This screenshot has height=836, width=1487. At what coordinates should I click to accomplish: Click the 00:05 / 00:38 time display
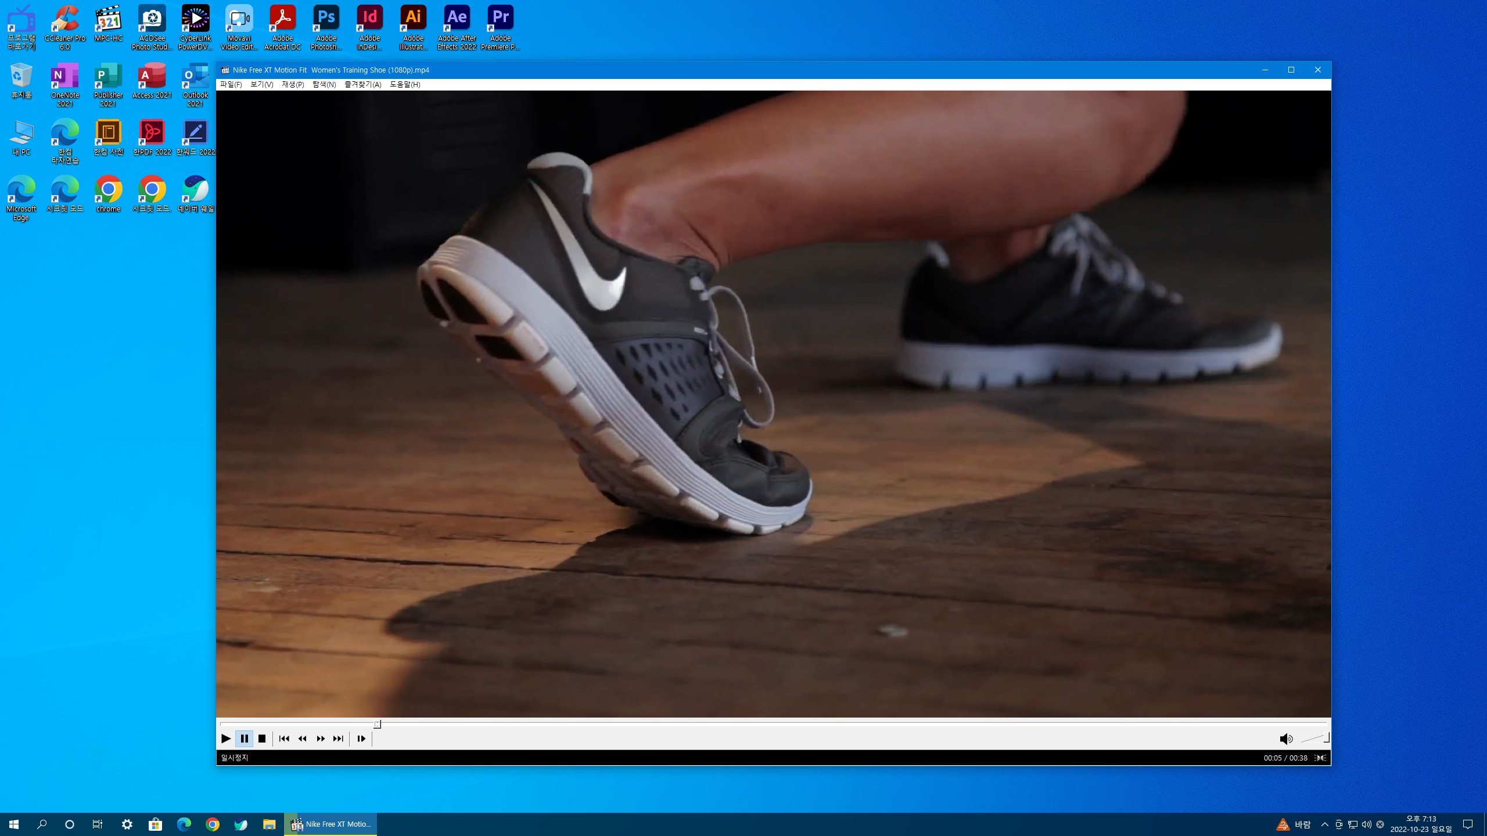point(1285,758)
